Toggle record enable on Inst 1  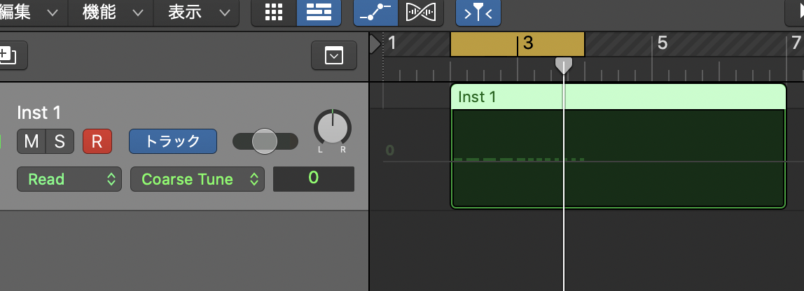coord(97,141)
